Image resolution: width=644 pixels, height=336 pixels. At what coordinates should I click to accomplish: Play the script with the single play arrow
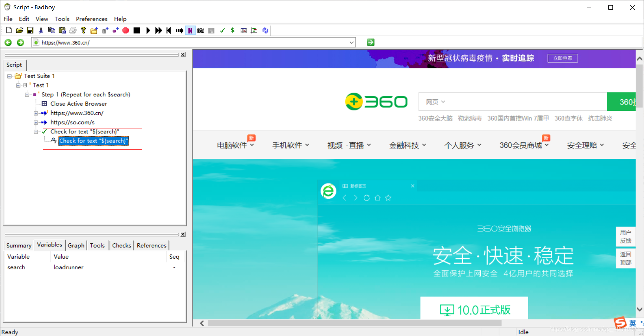point(148,30)
